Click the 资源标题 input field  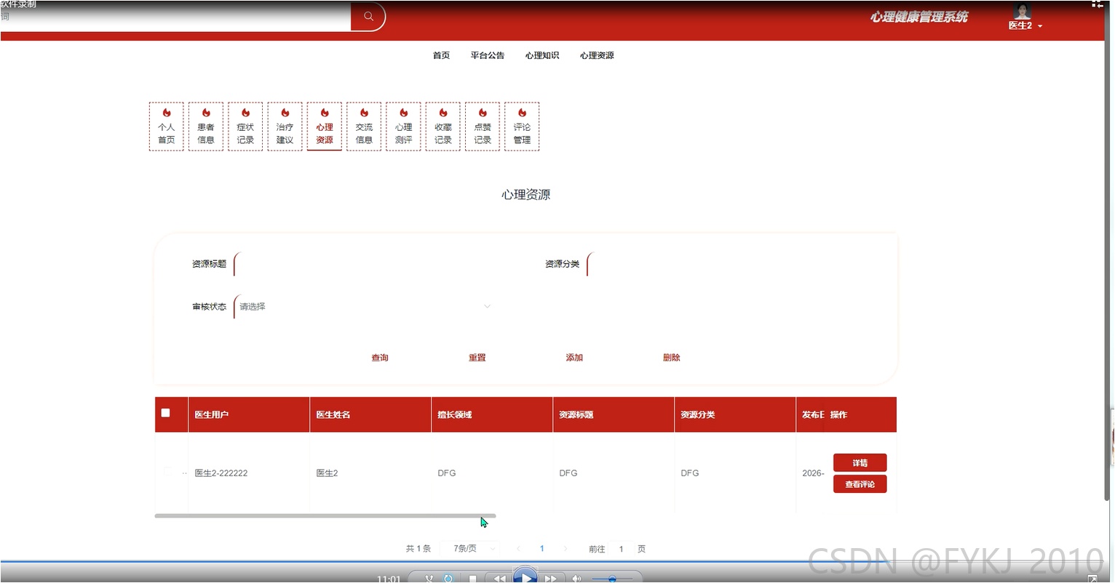coord(364,264)
